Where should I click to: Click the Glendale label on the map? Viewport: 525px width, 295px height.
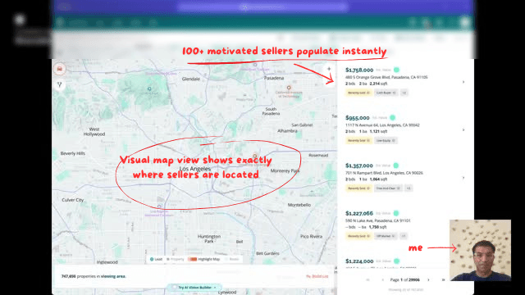tap(191, 79)
